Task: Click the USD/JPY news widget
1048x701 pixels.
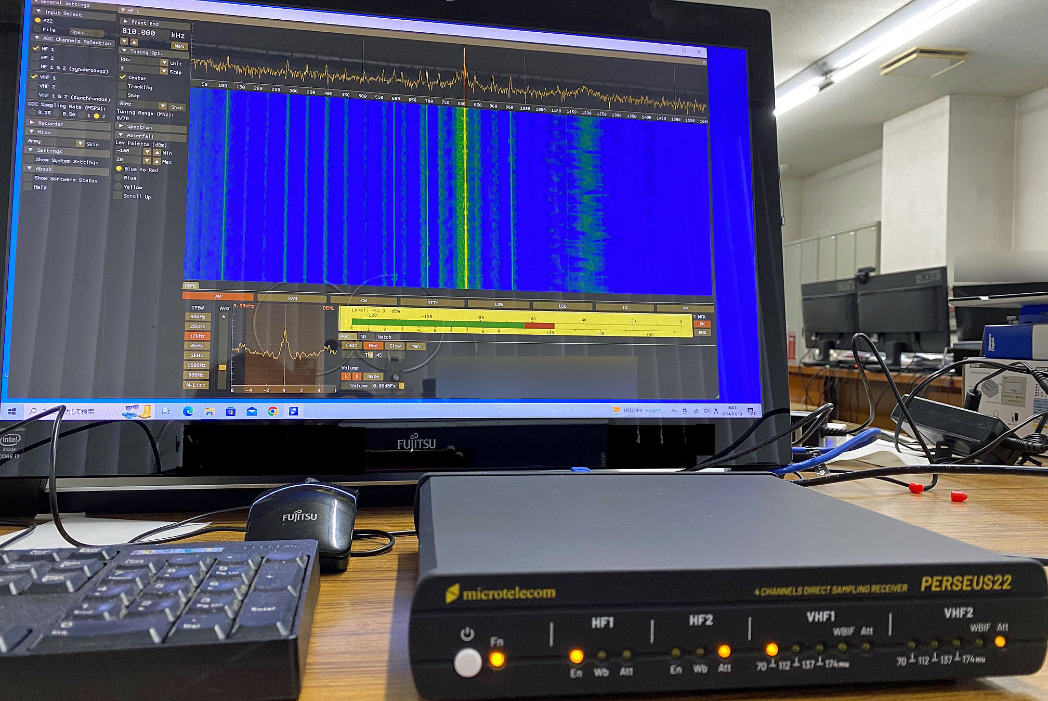Action: (x=637, y=410)
